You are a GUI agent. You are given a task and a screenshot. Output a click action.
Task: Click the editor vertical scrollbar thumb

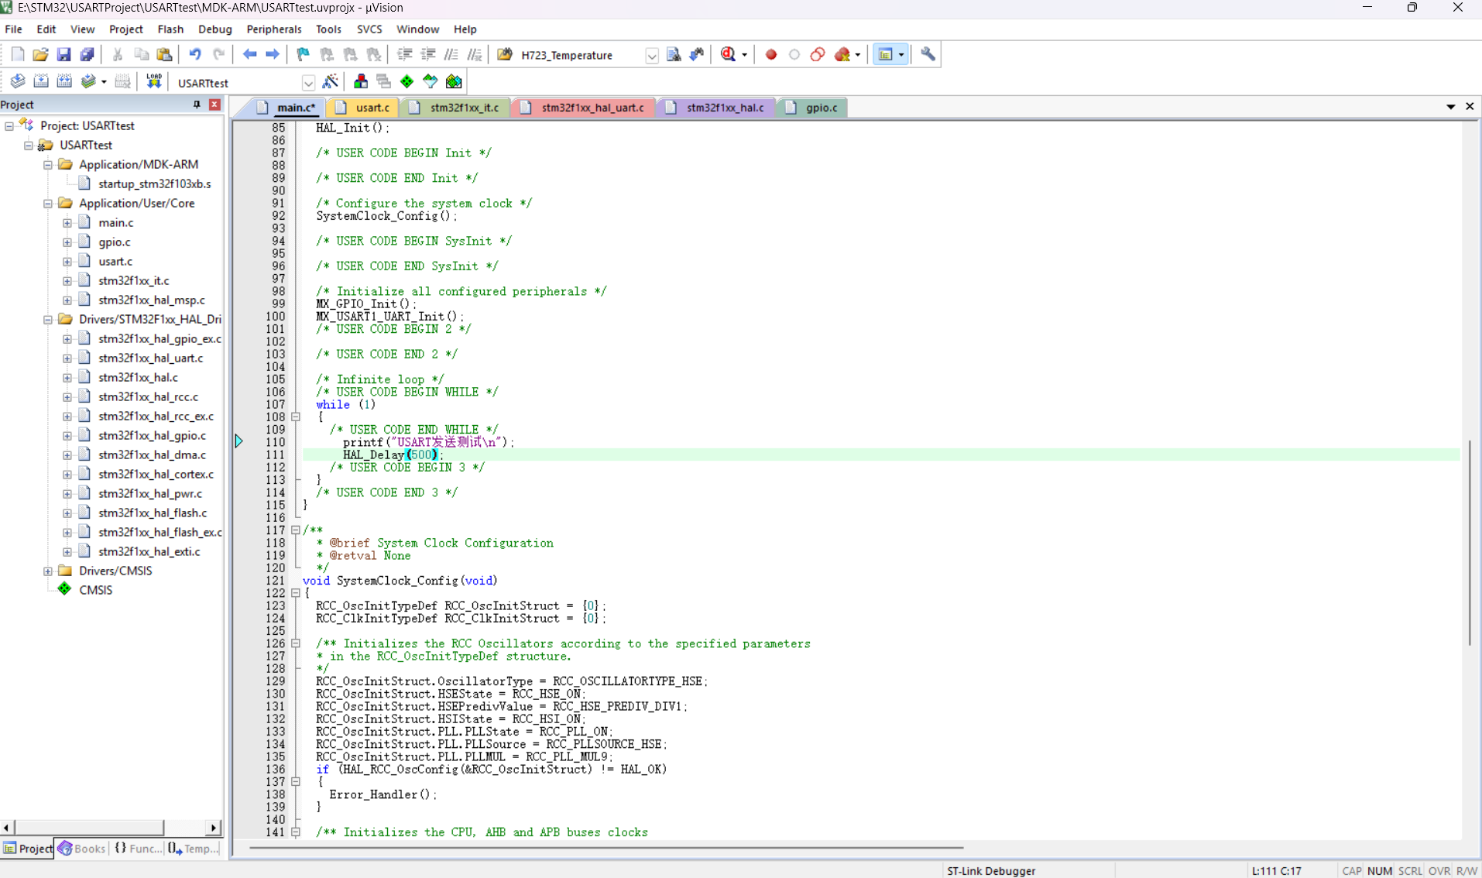click(x=1469, y=542)
